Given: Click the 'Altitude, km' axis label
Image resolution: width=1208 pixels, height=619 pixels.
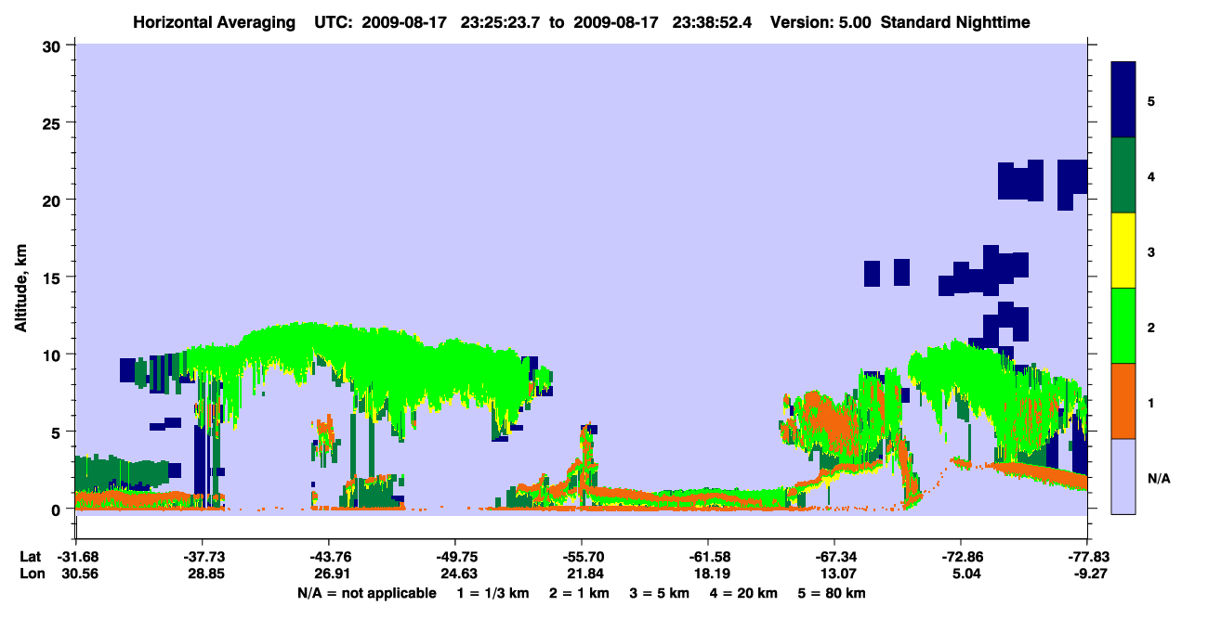Looking at the screenshot, I should click(x=20, y=289).
